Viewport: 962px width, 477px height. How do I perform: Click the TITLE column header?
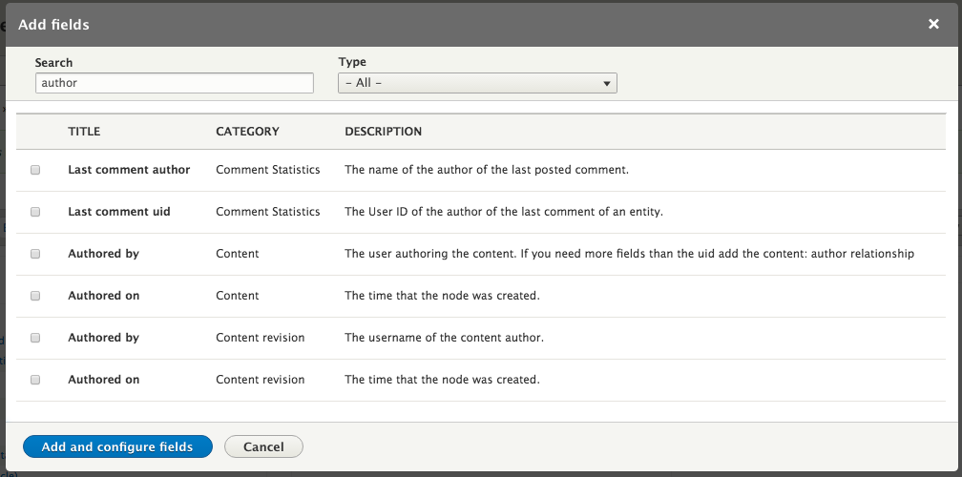(84, 132)
